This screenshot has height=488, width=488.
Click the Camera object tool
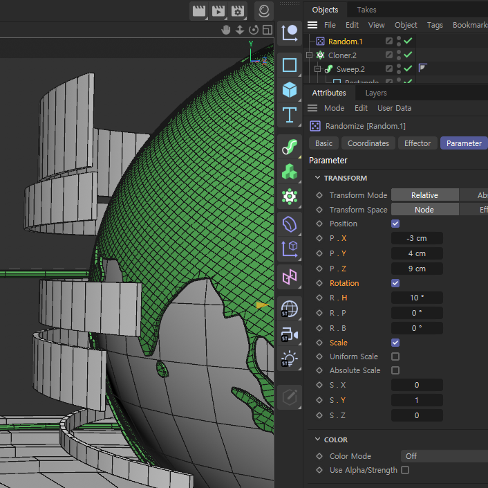click(290, 334)
